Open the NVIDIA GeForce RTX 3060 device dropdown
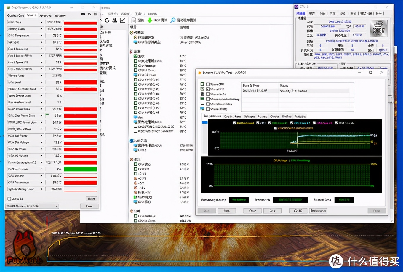 point(32,206)
